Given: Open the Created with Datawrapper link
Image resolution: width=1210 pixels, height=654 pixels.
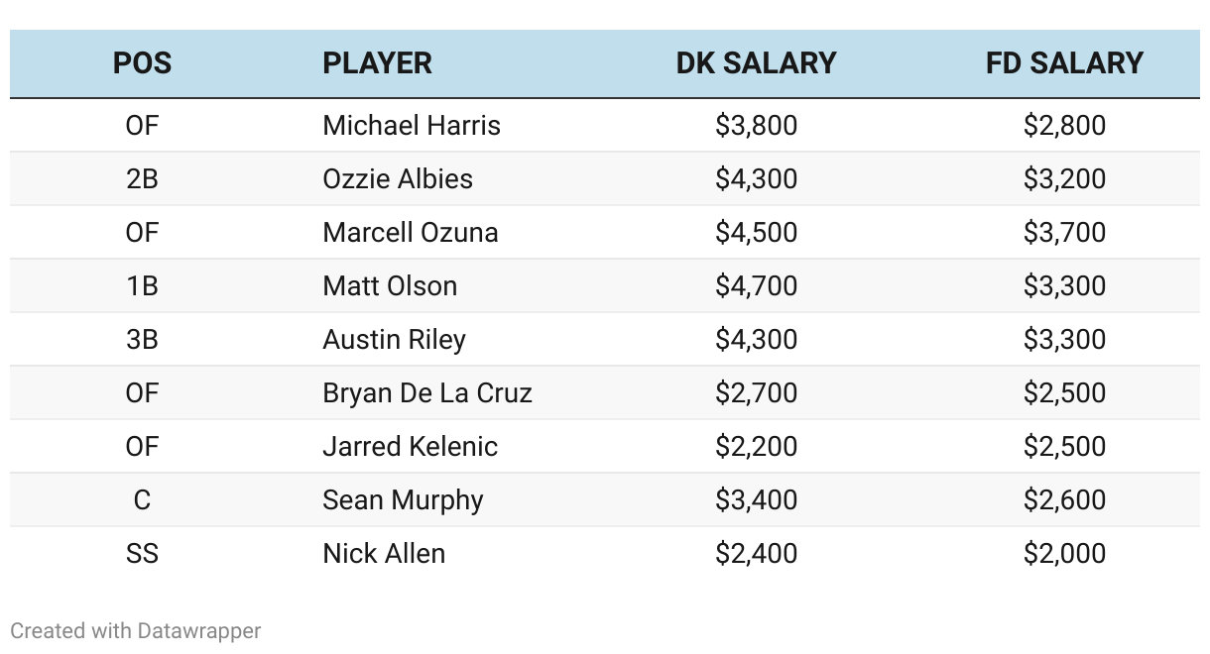Looking at the screenshot, I should coord(136,630).
